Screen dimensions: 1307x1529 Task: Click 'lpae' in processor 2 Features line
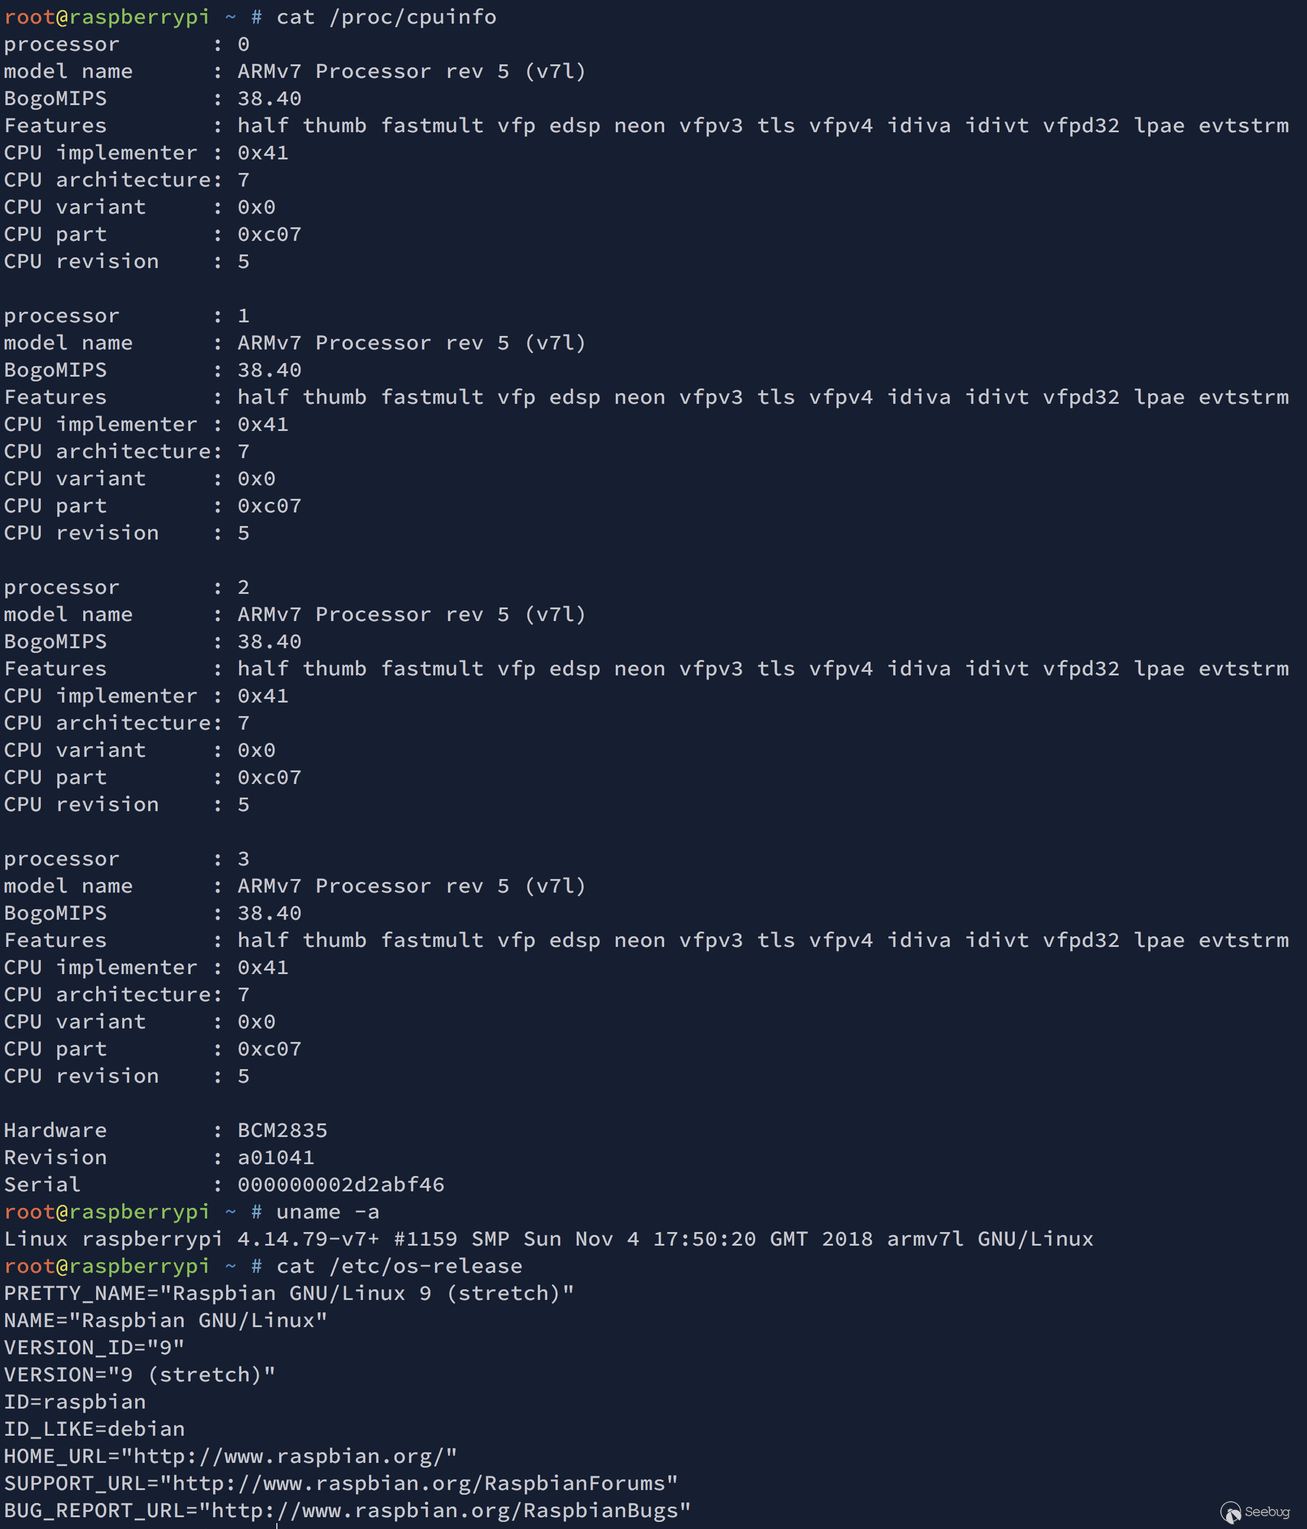point(1159,669)
